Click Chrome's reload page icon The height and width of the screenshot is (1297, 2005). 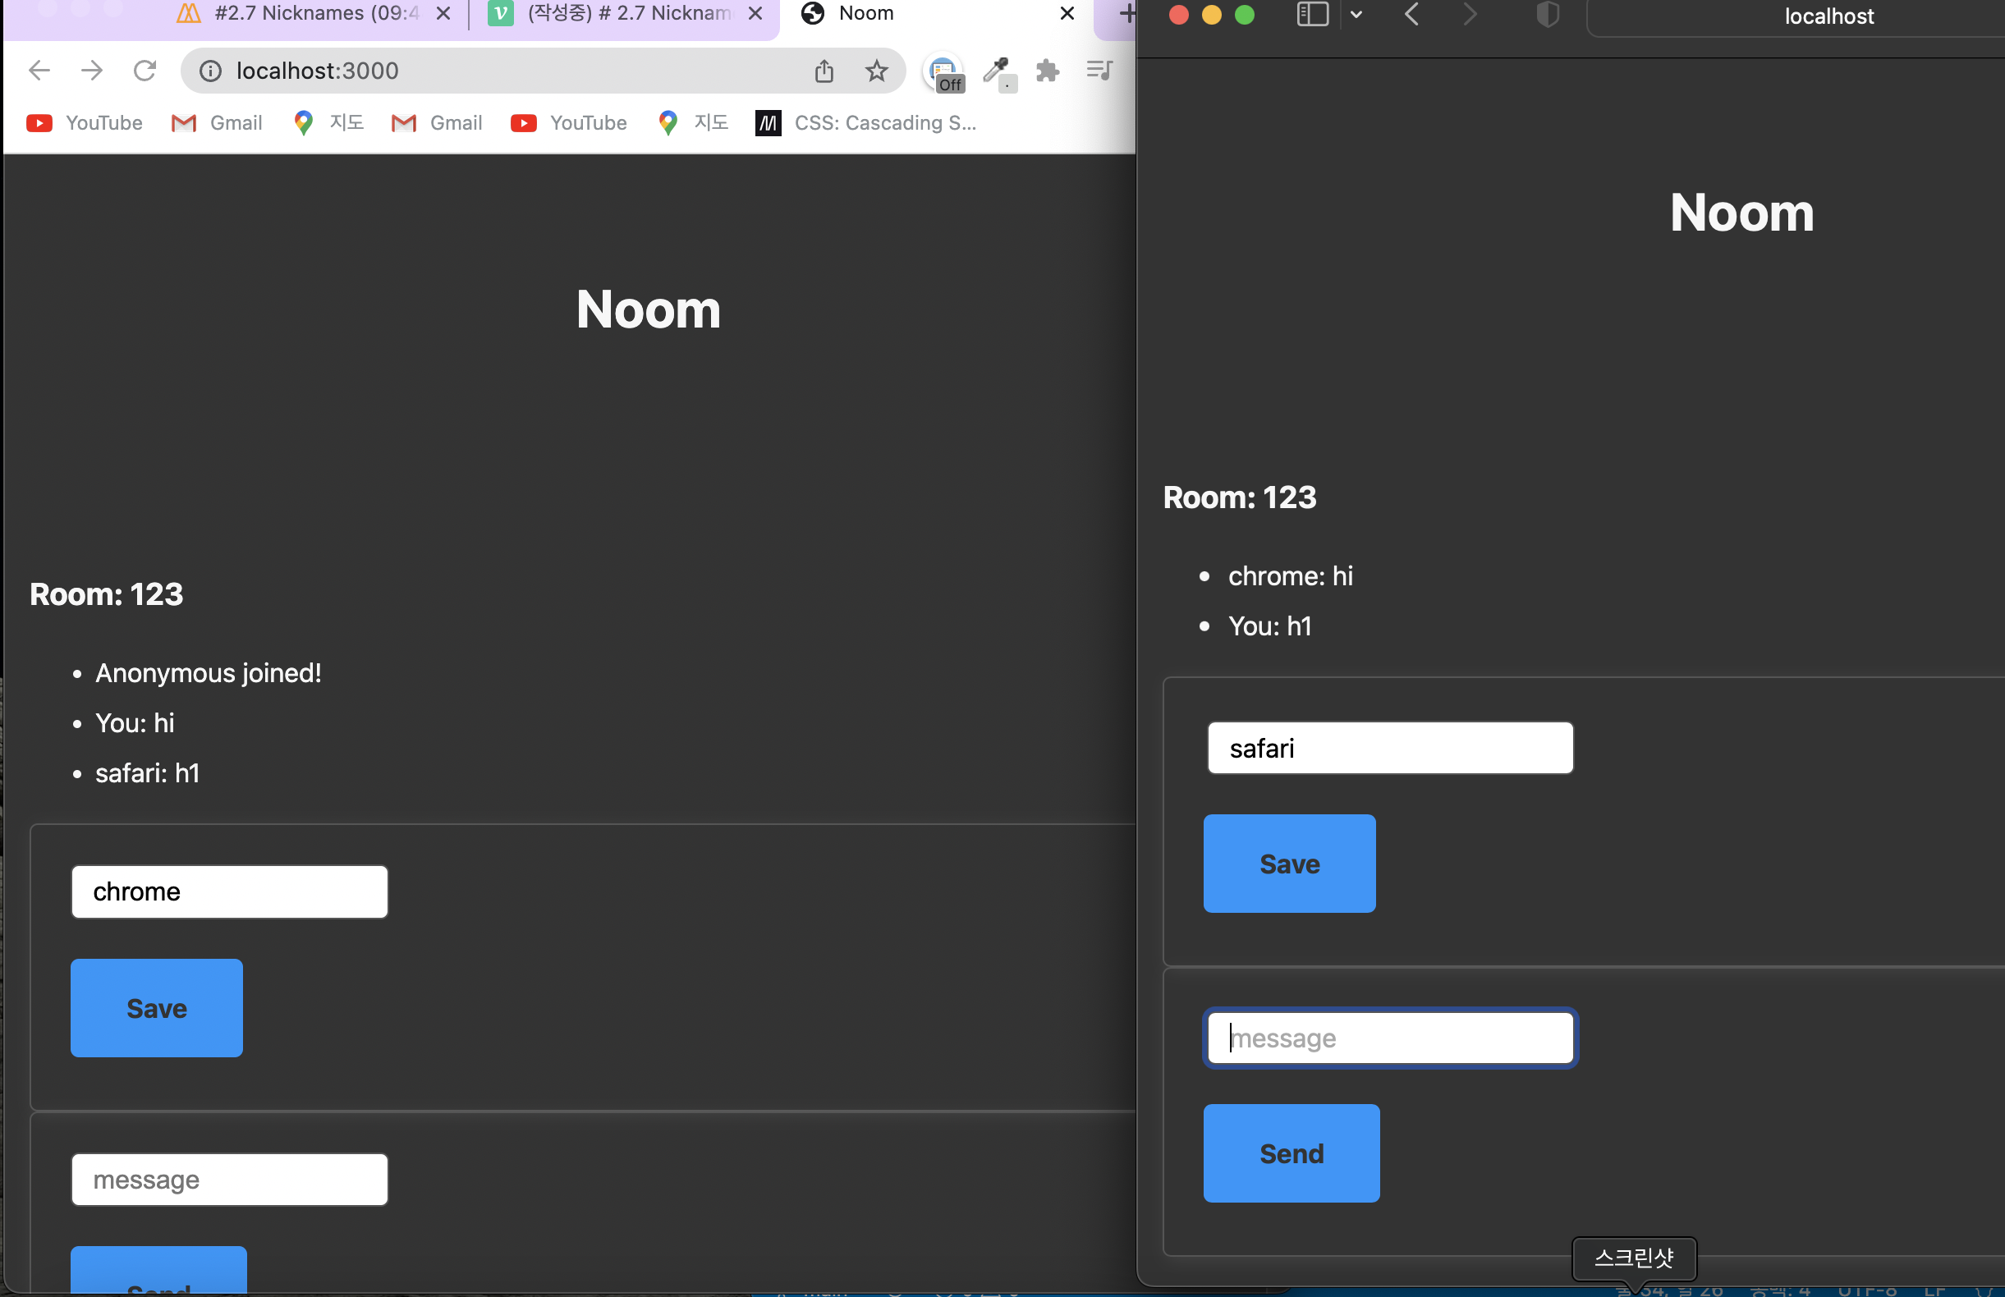click(145, 71)
